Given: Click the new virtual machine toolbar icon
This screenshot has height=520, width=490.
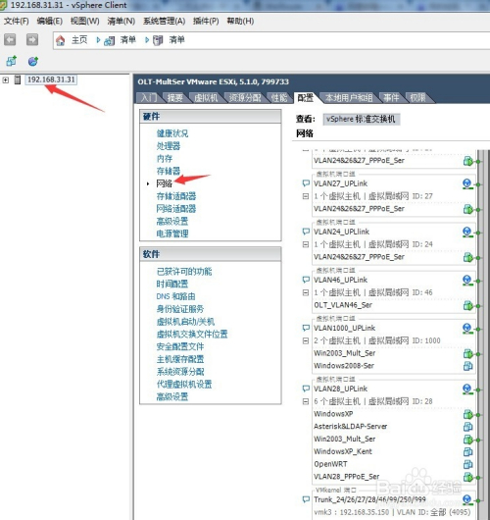Looking at the screenshot, I should [11, 61].
